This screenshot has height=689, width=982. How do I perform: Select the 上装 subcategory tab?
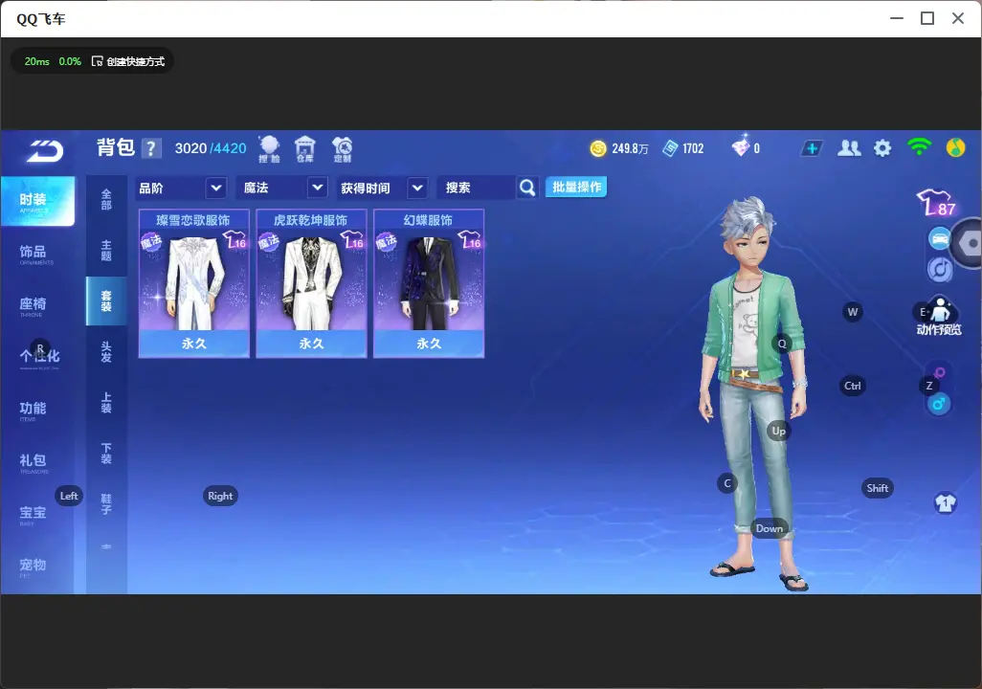106,403
